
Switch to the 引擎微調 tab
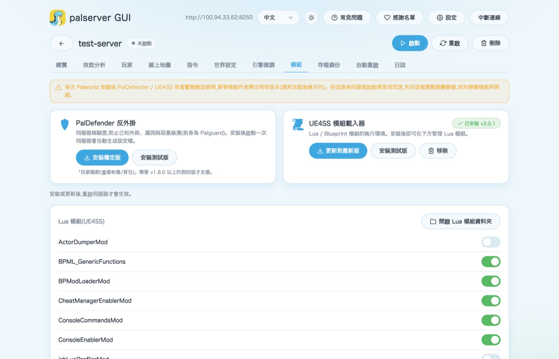pos(263,65)
